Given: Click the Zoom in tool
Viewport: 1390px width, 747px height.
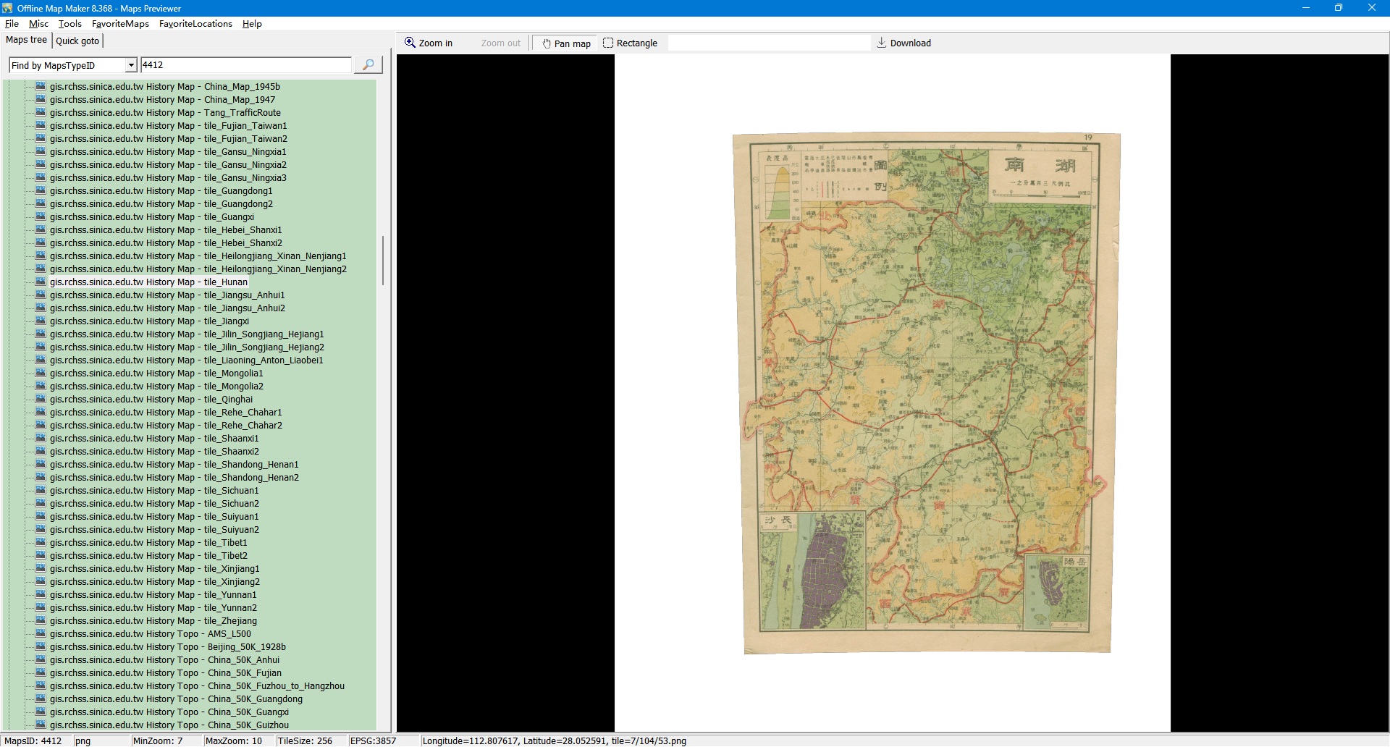Looking at the screenshot, I should (x=429, y=43).
